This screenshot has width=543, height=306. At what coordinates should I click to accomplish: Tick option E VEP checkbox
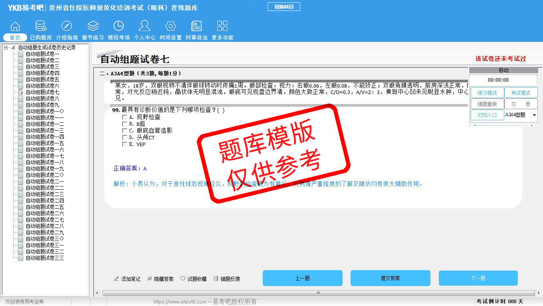click(125, 144)
